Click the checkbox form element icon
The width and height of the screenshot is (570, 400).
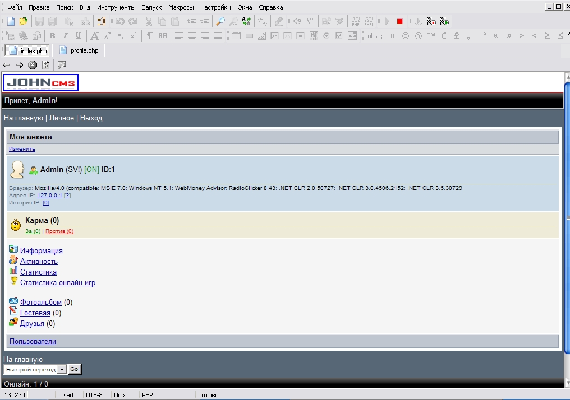339,35
